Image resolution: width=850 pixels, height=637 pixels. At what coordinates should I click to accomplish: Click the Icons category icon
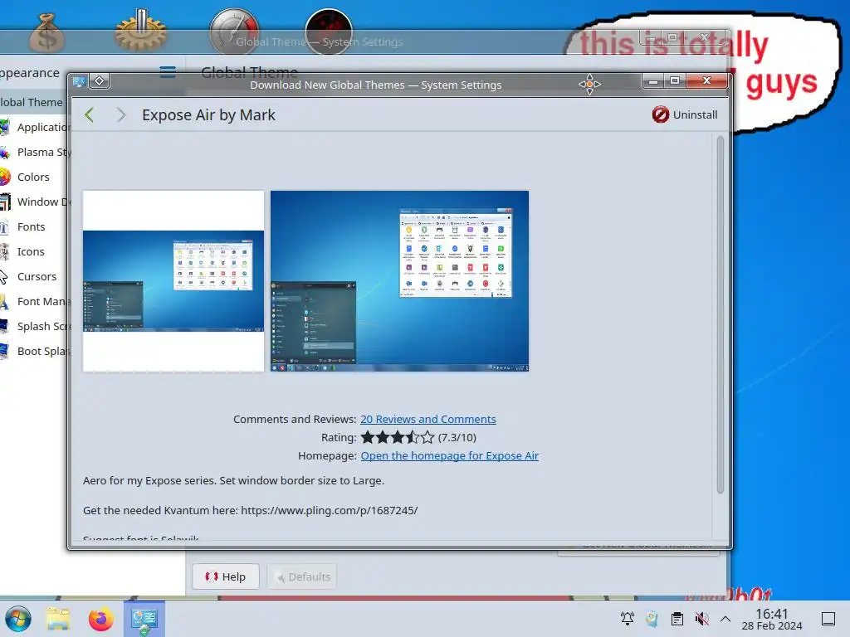[4, 252]
